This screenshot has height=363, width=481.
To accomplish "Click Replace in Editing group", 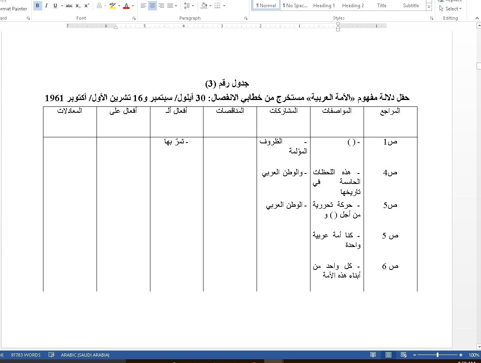I will point(450,1).
